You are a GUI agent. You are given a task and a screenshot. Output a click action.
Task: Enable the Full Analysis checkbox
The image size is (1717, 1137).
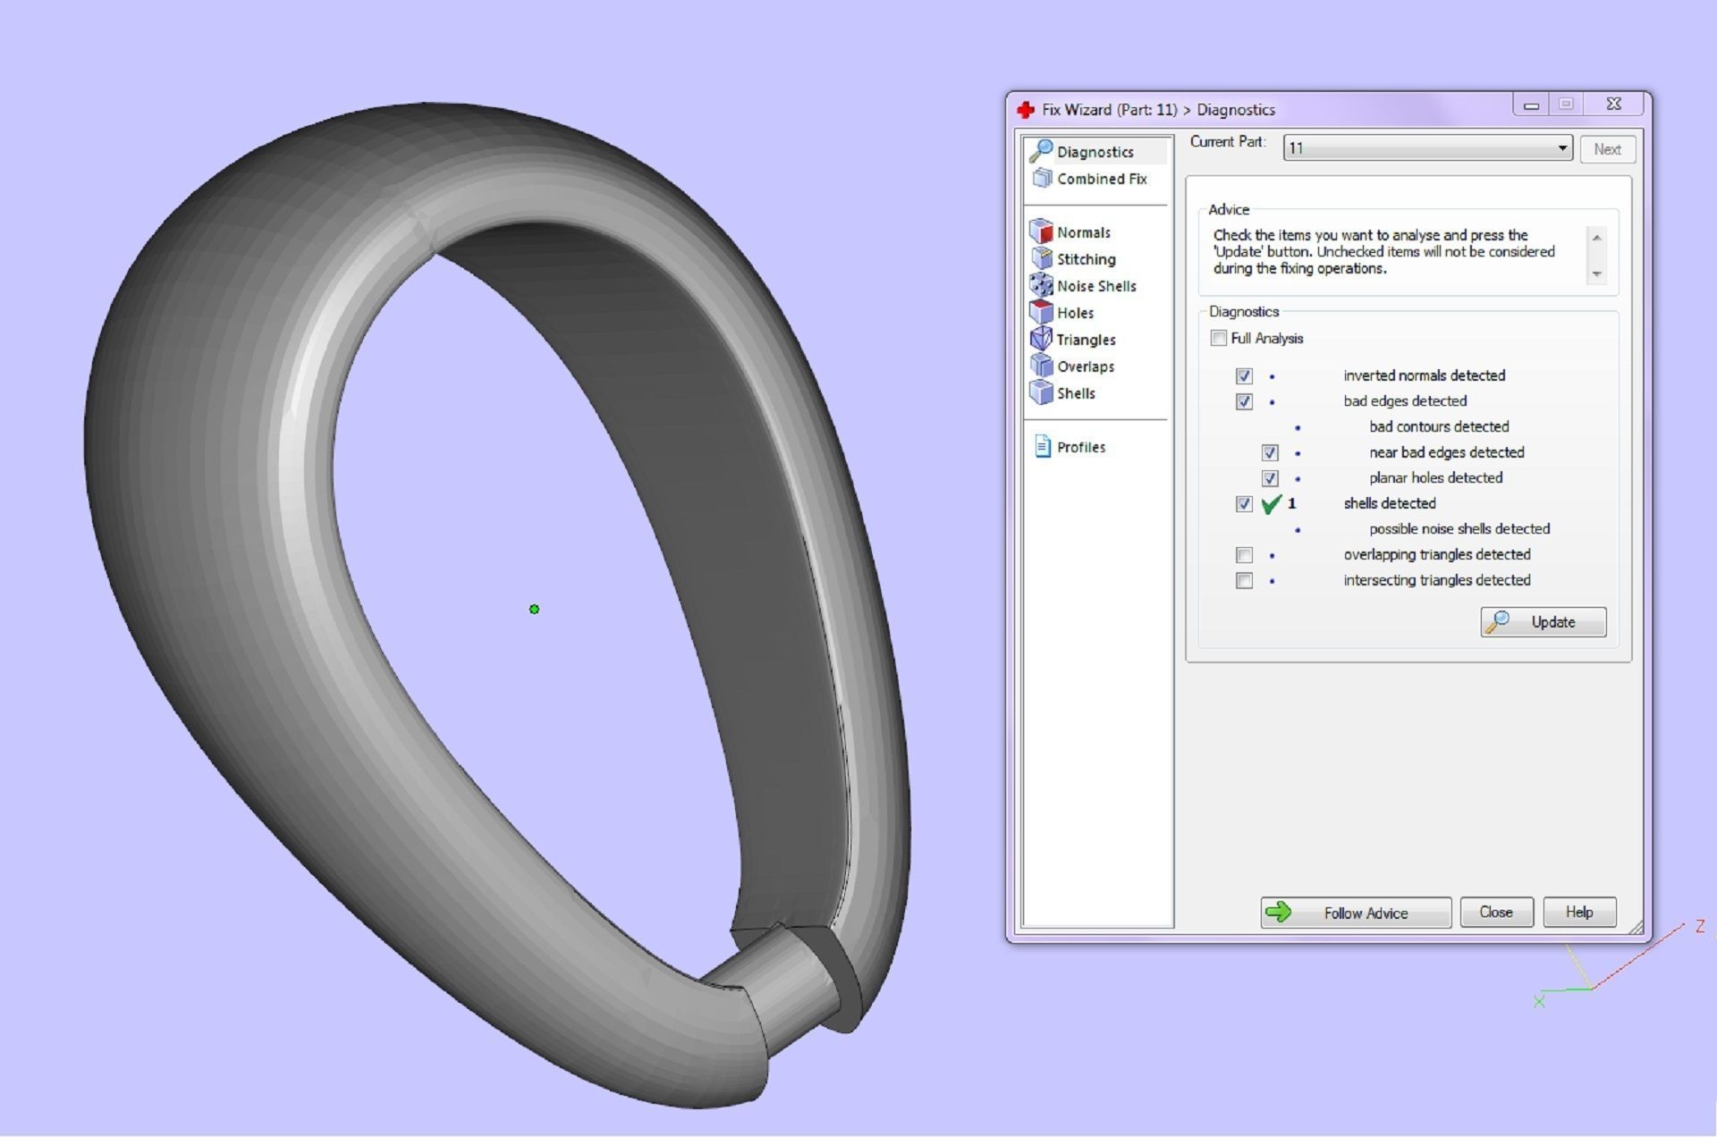click(x=1218, y=338)
